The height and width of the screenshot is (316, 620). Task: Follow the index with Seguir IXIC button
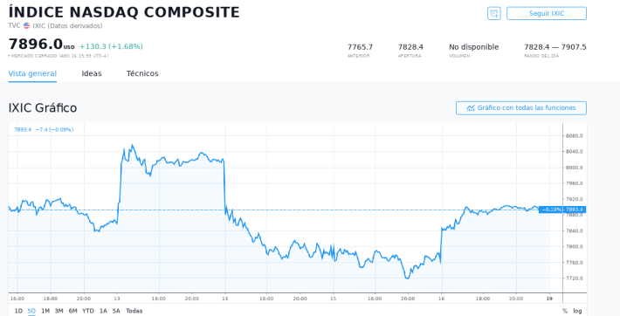(547, 13)
